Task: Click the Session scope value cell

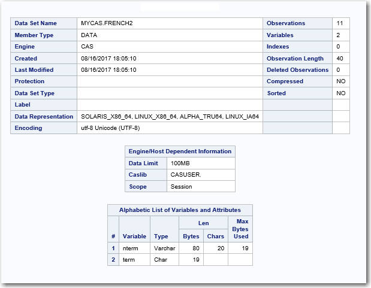Action: [182, 187]
